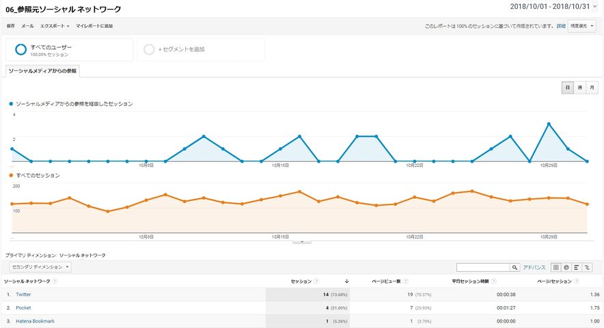
Task: Click the Twitter sessions value 14
Action: point(326,295)
